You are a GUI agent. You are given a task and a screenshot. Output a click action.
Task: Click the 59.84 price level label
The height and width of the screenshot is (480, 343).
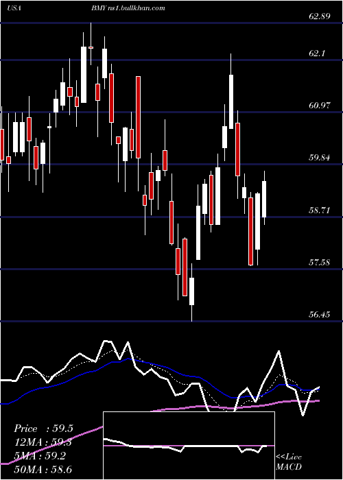(320, 157)
